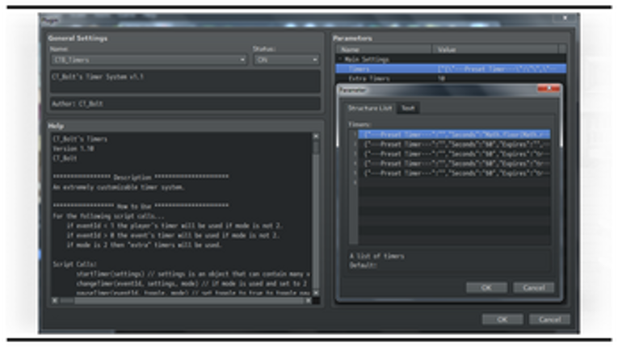Select the Timers parameter row
The image size is (618, 347).
click(451, 69)
